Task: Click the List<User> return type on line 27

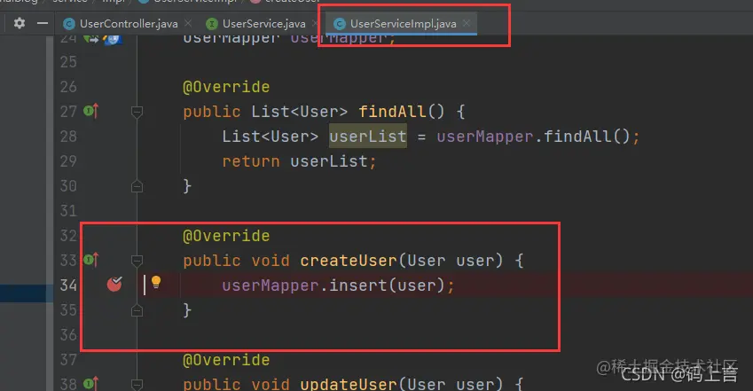Action: pos(299,112)
